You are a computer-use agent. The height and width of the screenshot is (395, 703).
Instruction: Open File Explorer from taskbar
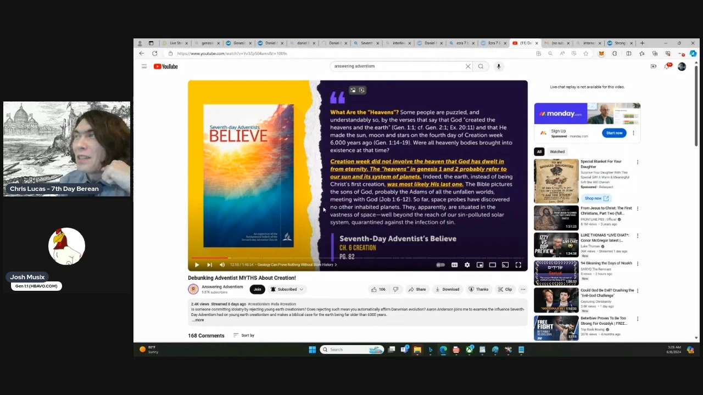coord(417,349)
